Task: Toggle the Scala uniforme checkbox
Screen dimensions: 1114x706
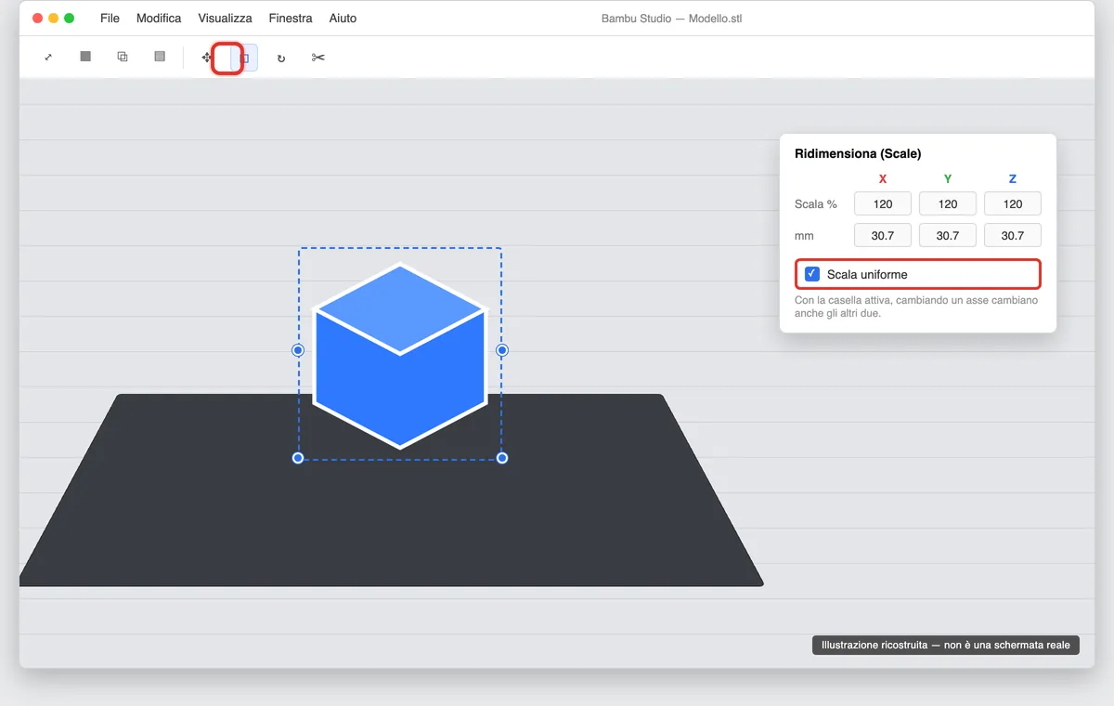Action: click(812, 274)
